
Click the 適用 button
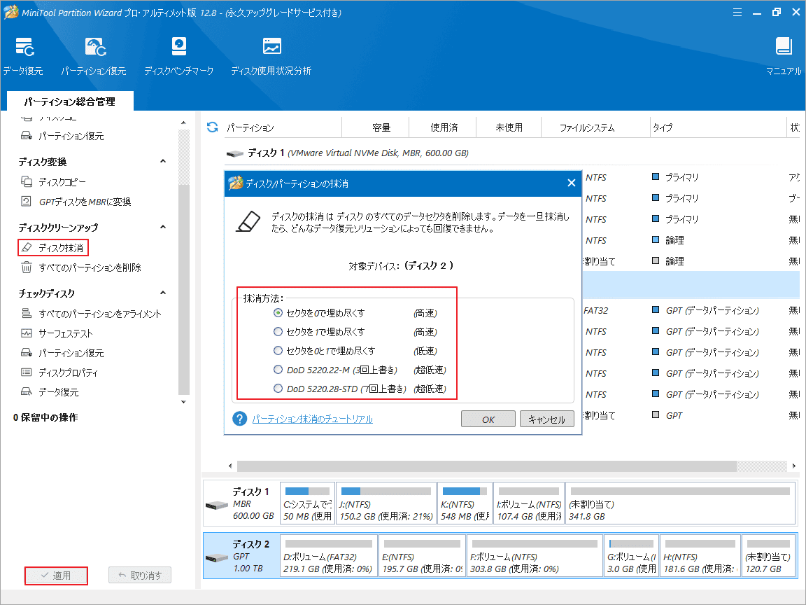tap(56, 576)
